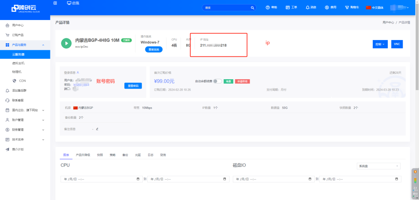Image resolution: width=419 pixels, height=200 pixels.
Task: Click the green server power/play icon
Action: 67,43
